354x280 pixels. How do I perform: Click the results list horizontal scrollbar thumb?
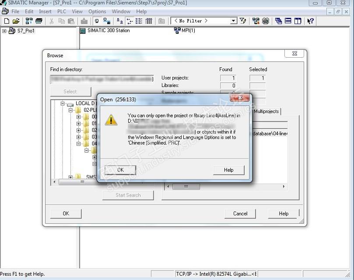[186, 187]
